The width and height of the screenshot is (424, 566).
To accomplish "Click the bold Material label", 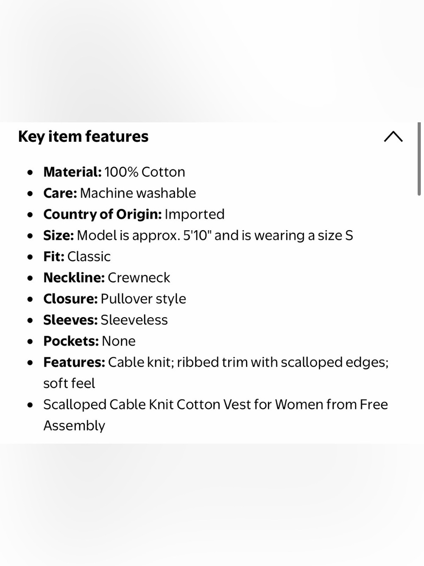I will (73, 172).
